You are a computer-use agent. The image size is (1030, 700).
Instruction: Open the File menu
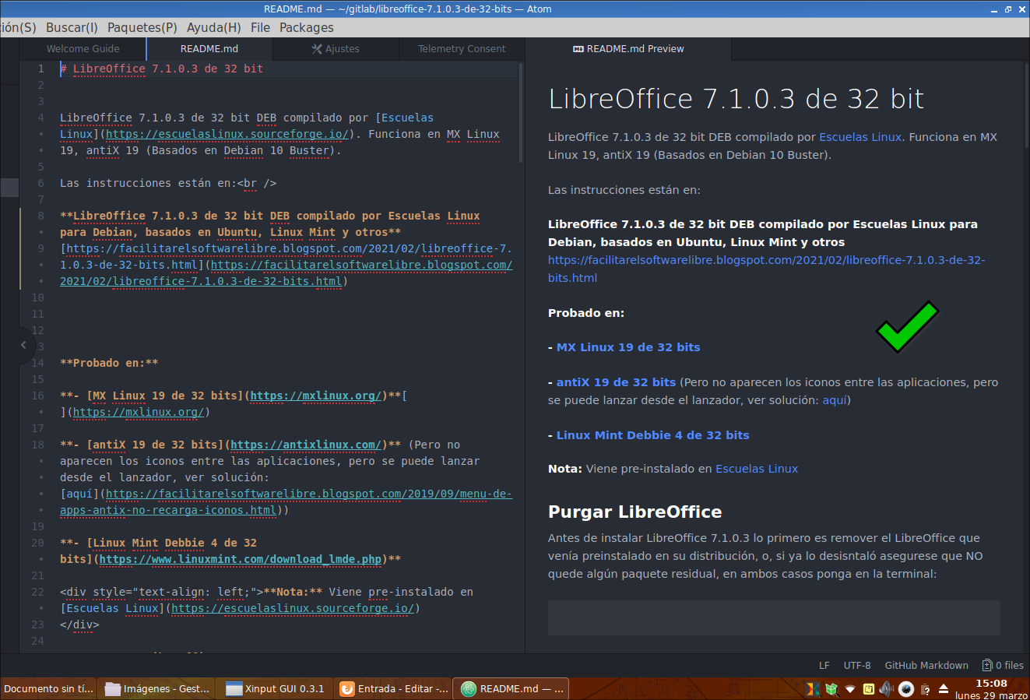pos(260,27)
